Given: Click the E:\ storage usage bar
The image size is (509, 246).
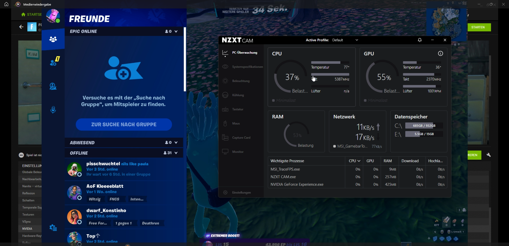Looking at the screenshot, I should tap(424, 134).
